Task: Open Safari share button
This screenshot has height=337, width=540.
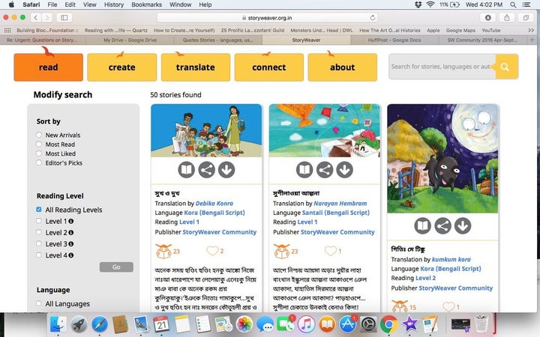Action: (506, 17)
